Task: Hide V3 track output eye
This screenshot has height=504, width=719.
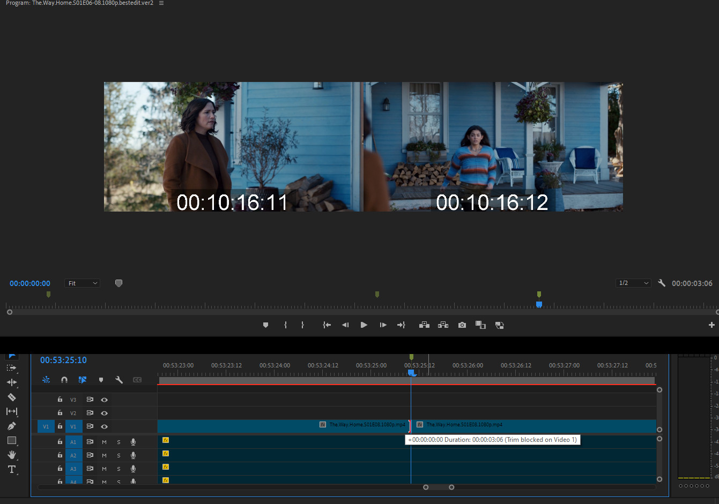Action: [105, 400]
